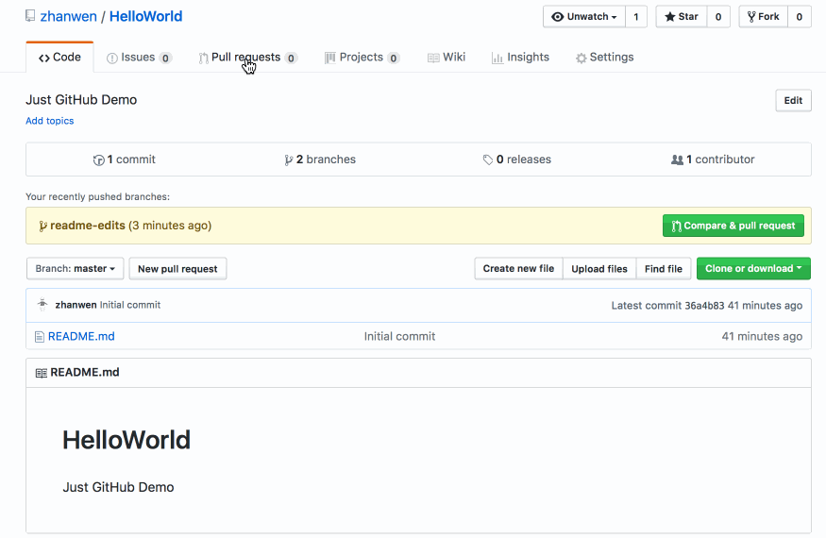
Task: Click Compare & pull request button
Action: coord(733,226)
